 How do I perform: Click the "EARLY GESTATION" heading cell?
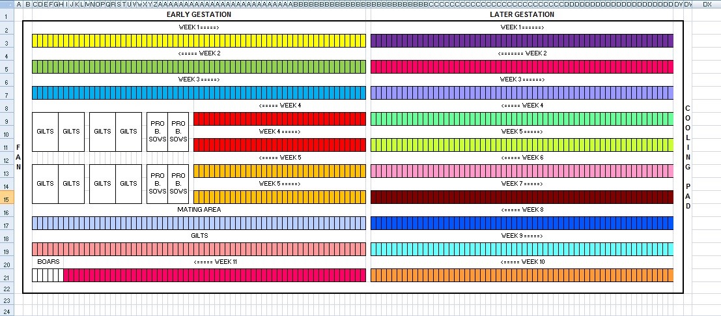pyautogui.click(x=199, y=14)
